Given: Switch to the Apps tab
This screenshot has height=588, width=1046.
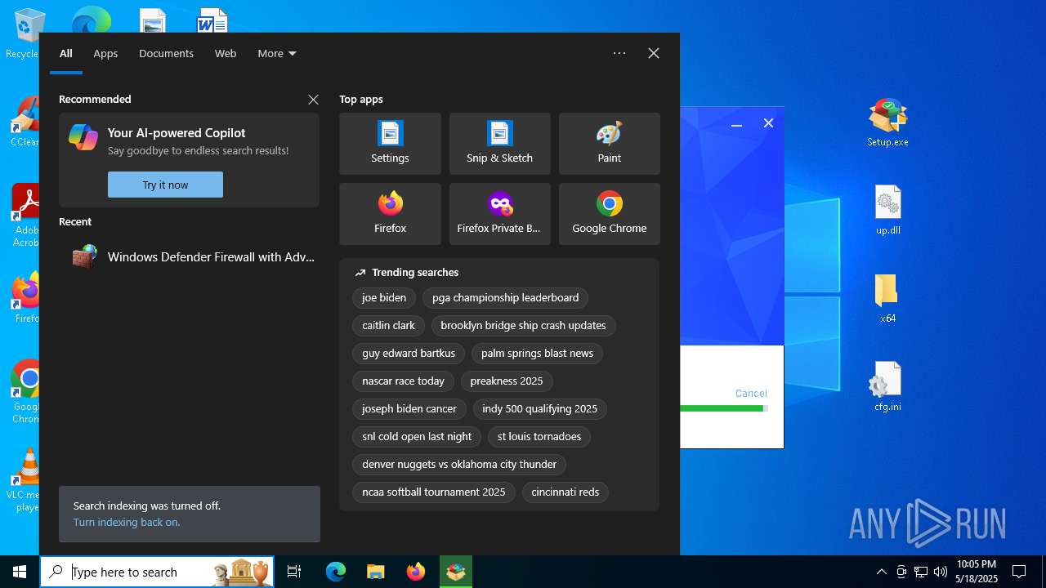Looking at the screenshot, I should (105, 54).
